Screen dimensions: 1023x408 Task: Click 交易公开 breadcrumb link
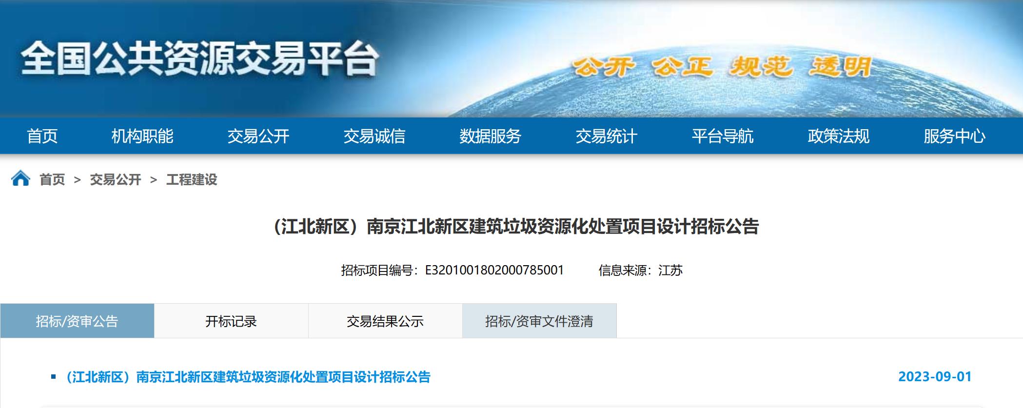point(116,179)
